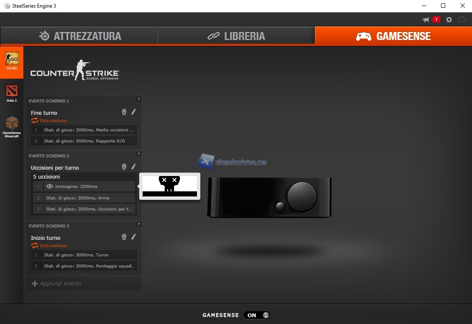The width and height of the screenshot is (472, 324).
Task: Select the Immagine: 2000ms step row
Action: [x=84, y=187]
